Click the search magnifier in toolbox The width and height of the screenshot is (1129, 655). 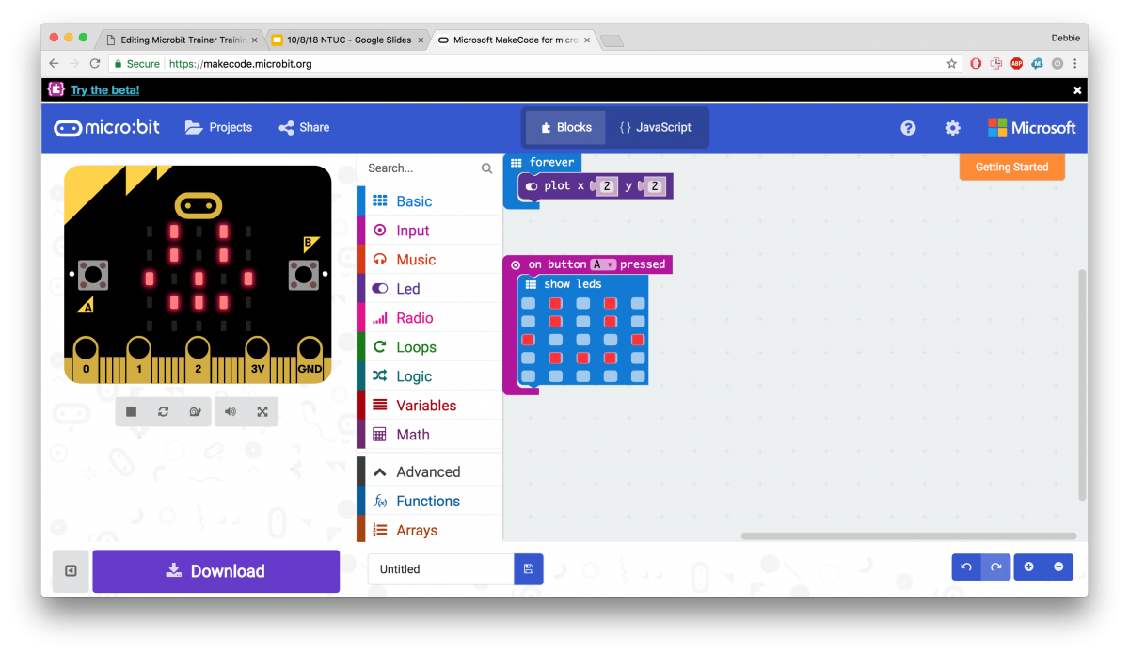tap(486, 168)
